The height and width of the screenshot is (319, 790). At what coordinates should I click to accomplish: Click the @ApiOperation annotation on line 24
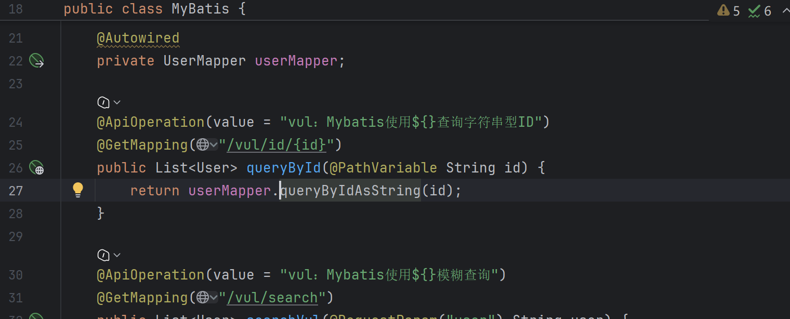151,122
